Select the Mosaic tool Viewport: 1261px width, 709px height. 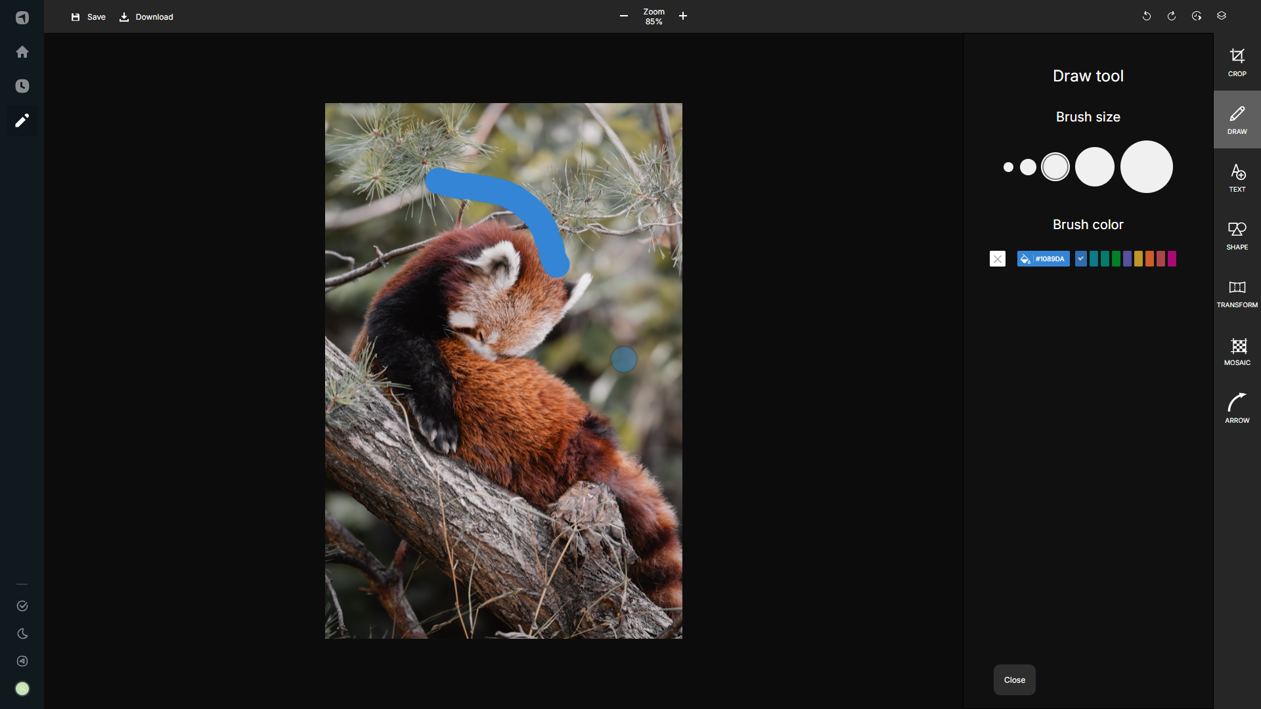1237,351
